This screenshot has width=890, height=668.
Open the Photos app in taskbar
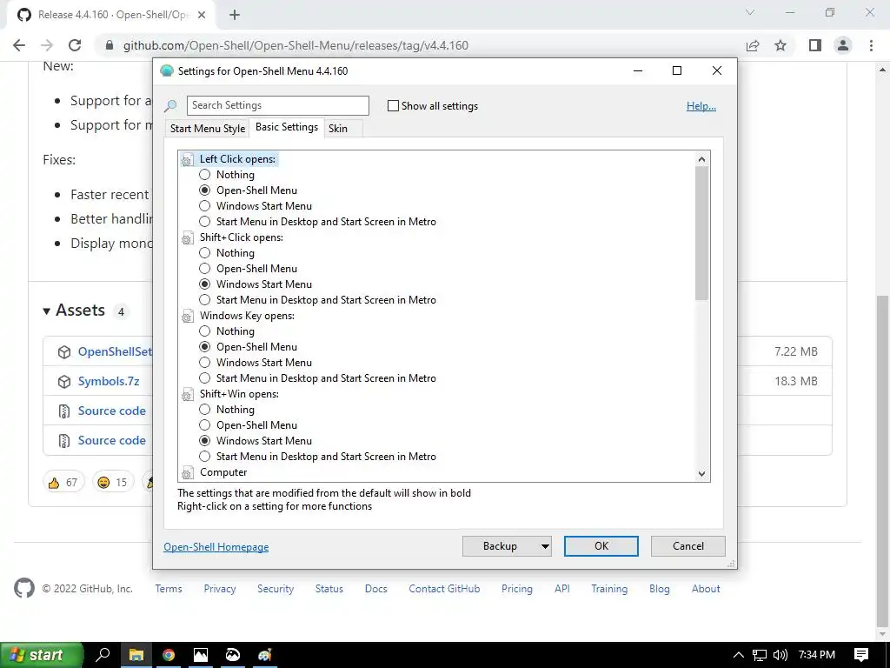201,655
